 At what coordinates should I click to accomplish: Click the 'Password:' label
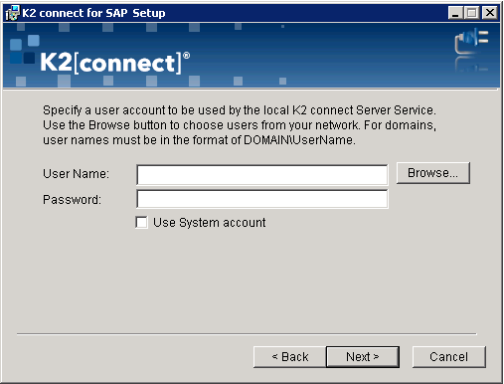(72, 200)
